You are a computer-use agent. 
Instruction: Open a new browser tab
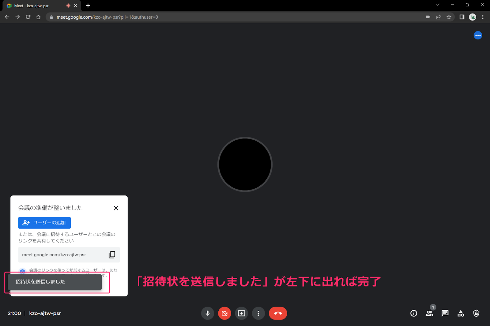click(88, 6)
